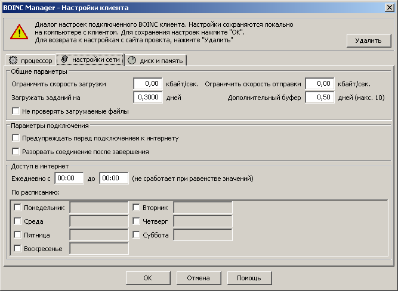
Task: Open help via "Помощь" button
Action: [249, 278]
